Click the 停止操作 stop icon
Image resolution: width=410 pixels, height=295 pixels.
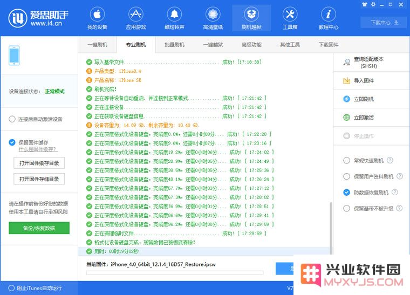point(347,136)
